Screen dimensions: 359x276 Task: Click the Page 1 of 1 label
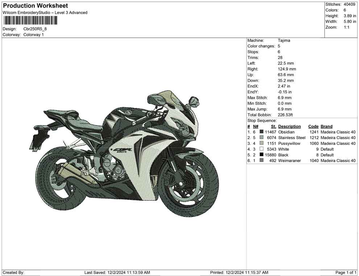coord(345,272)
